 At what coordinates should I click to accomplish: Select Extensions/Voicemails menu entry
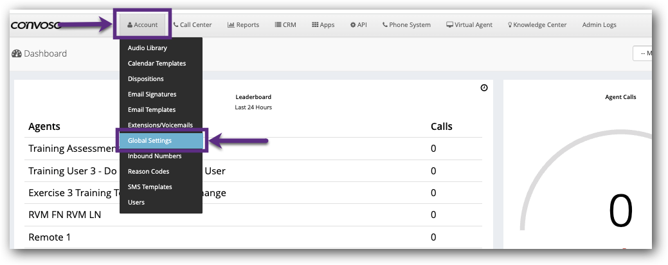point(161,125)
